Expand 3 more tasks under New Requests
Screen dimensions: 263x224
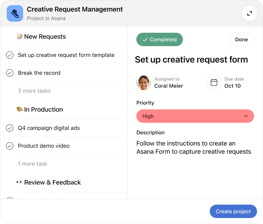34,91
